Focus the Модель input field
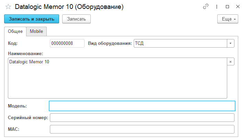Image resolution: width=242 pixels, height=139 pixels. [142, 106]
